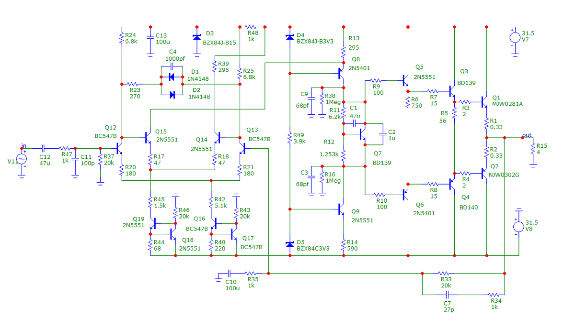Image resolution: width=575 pixels, height=329 pixels.
Task: Select the '1.253k' resistor value text
Action: coord(329,154)
